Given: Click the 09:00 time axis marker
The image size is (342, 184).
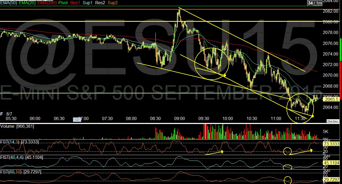Looking at the screenshot, I should [180, 118].
